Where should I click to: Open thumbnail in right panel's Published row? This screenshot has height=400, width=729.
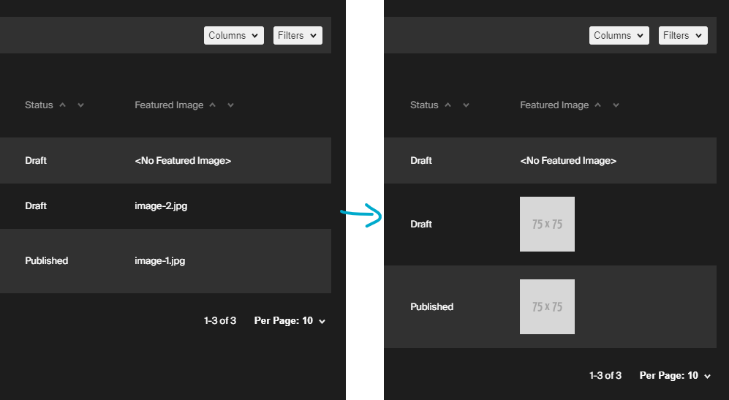(547, 306)
